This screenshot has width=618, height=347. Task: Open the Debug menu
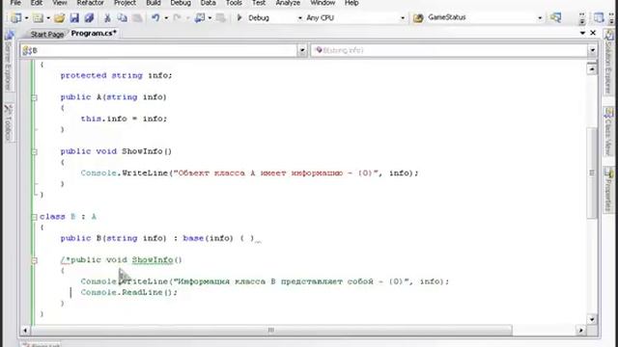point(181,3)
